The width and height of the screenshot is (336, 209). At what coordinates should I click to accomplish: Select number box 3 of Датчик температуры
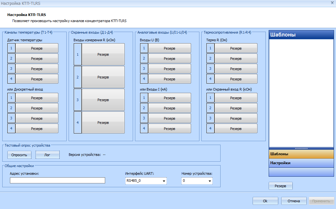(11, 69)
